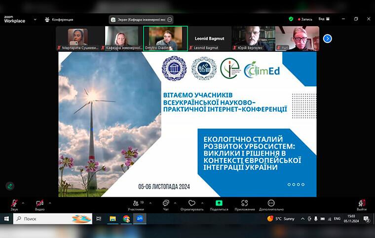This screenshot has width=375, height=238.
Task: Click the green annotation pencil icon
Action: pyautogui.click(x=10, y=186)
